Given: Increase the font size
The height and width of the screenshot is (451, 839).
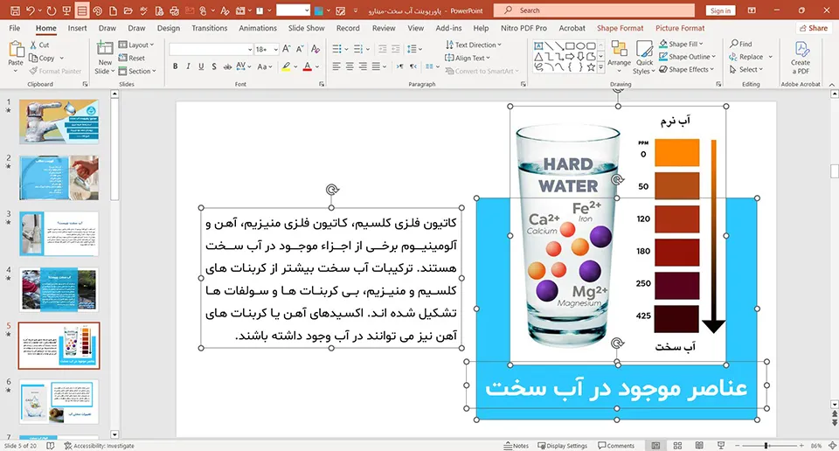Looking at the screenshot, I should coord(286,49).
